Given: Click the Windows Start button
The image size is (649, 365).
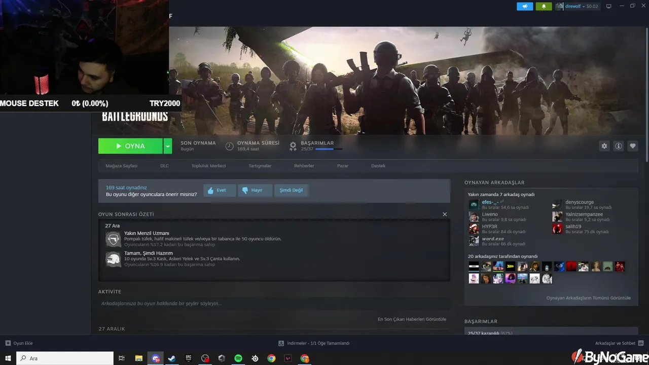Looking at the screenshot, I should coord(8,358).
